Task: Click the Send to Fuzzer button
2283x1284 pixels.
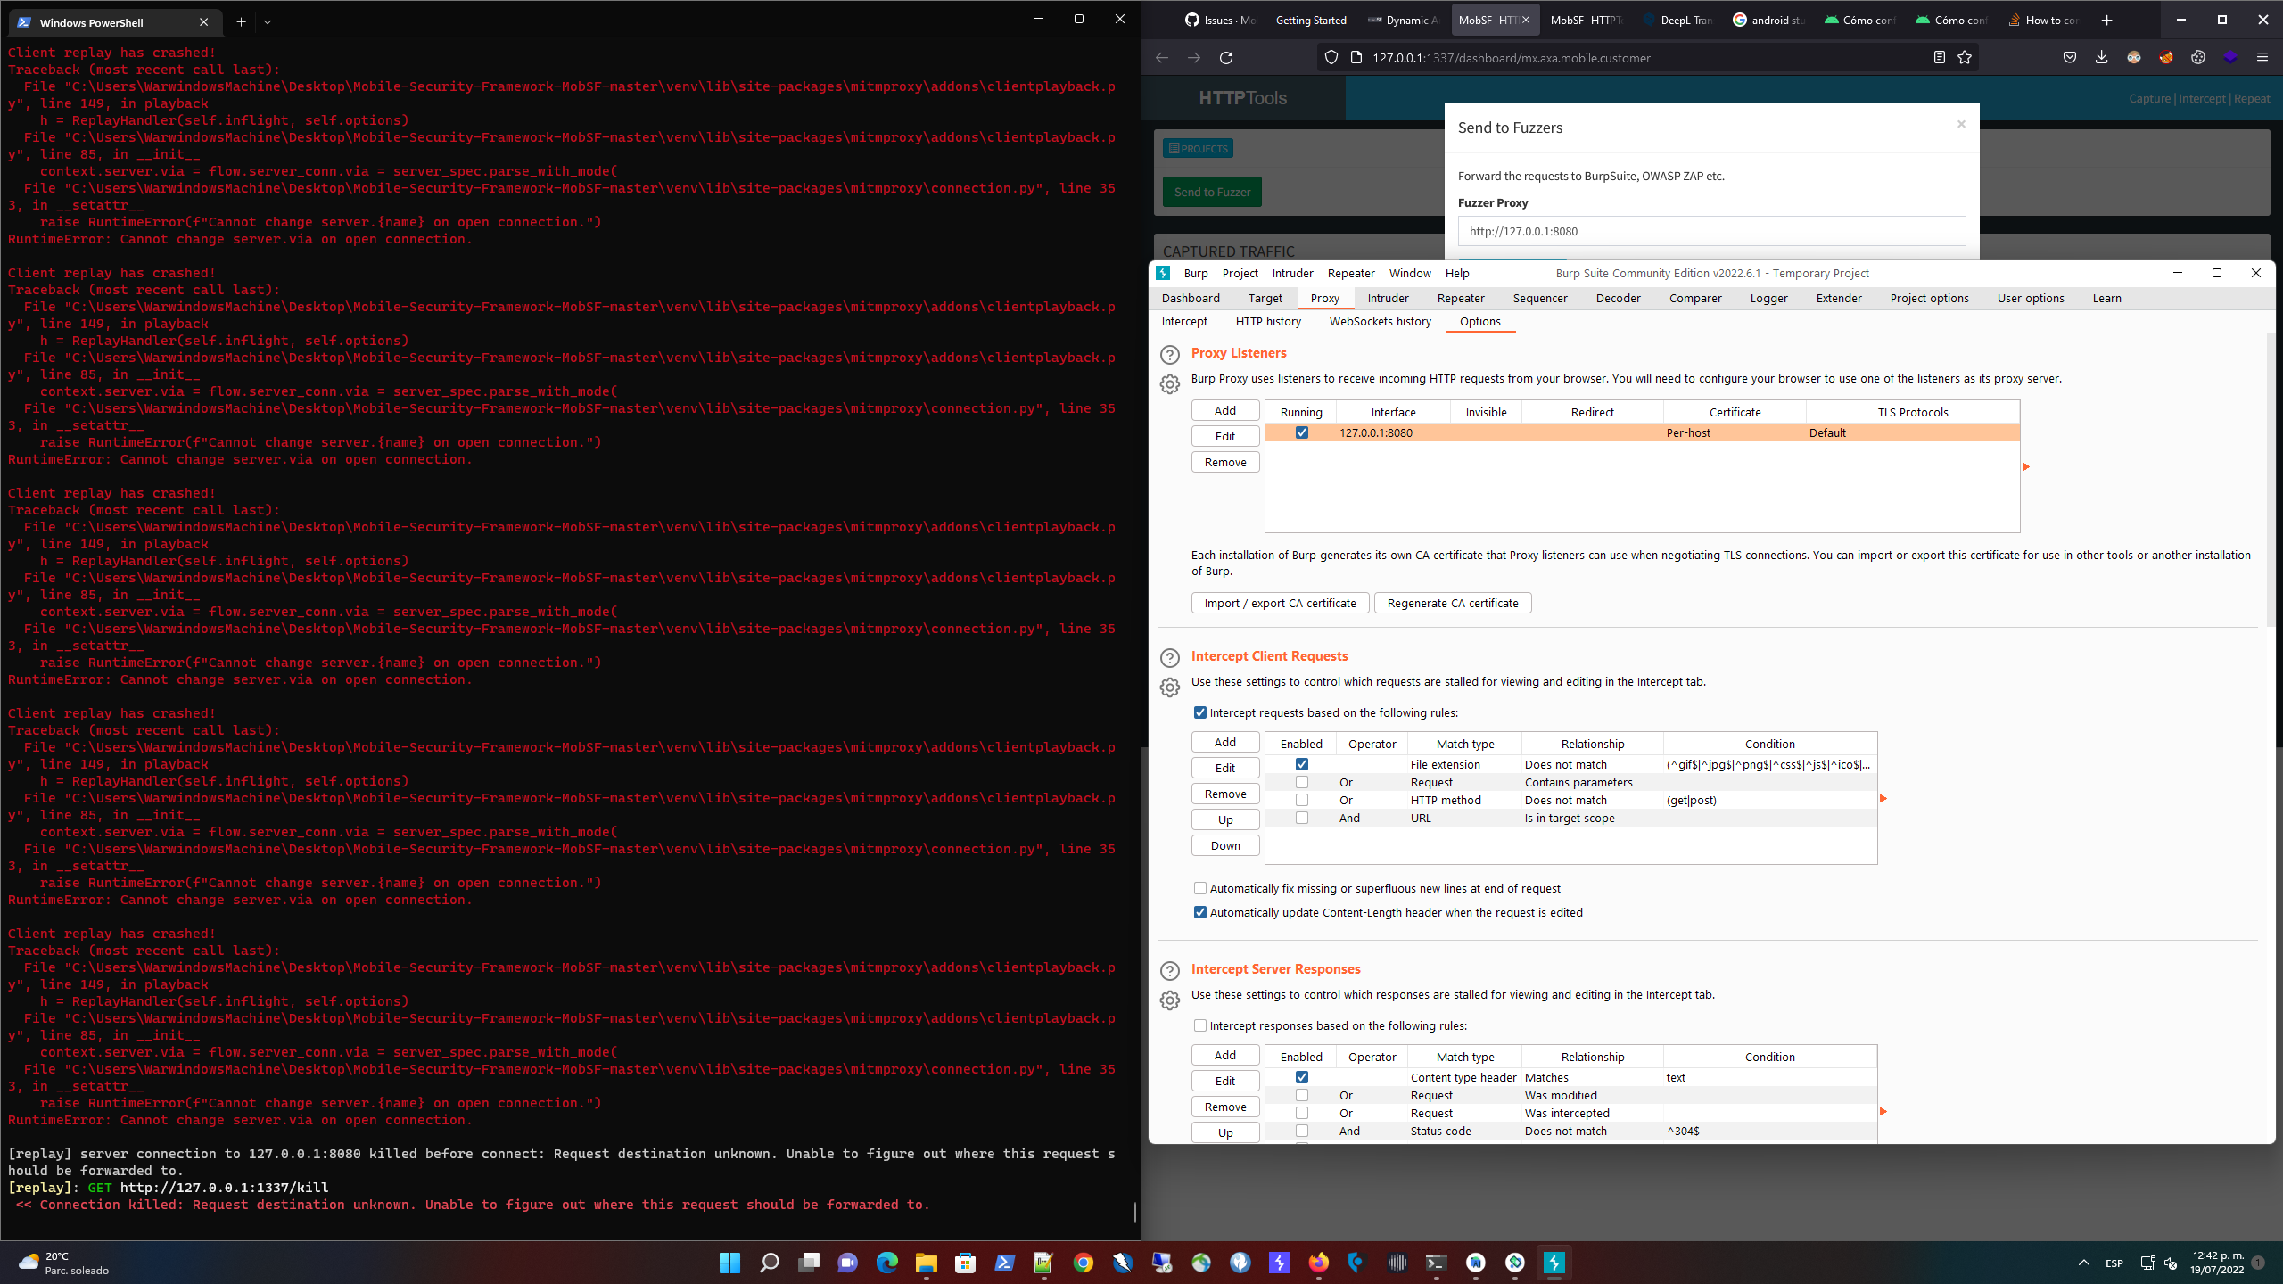Action: [1212, 191]
